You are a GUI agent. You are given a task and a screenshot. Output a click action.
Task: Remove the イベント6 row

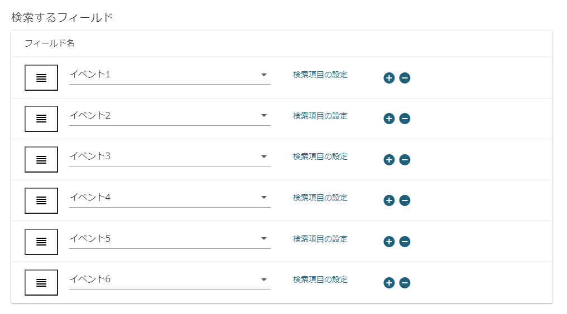tap(405, 283)
